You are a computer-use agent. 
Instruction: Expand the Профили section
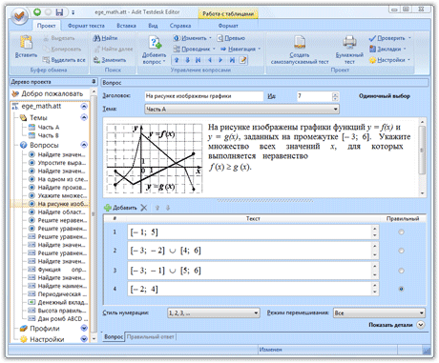point(84,328)
